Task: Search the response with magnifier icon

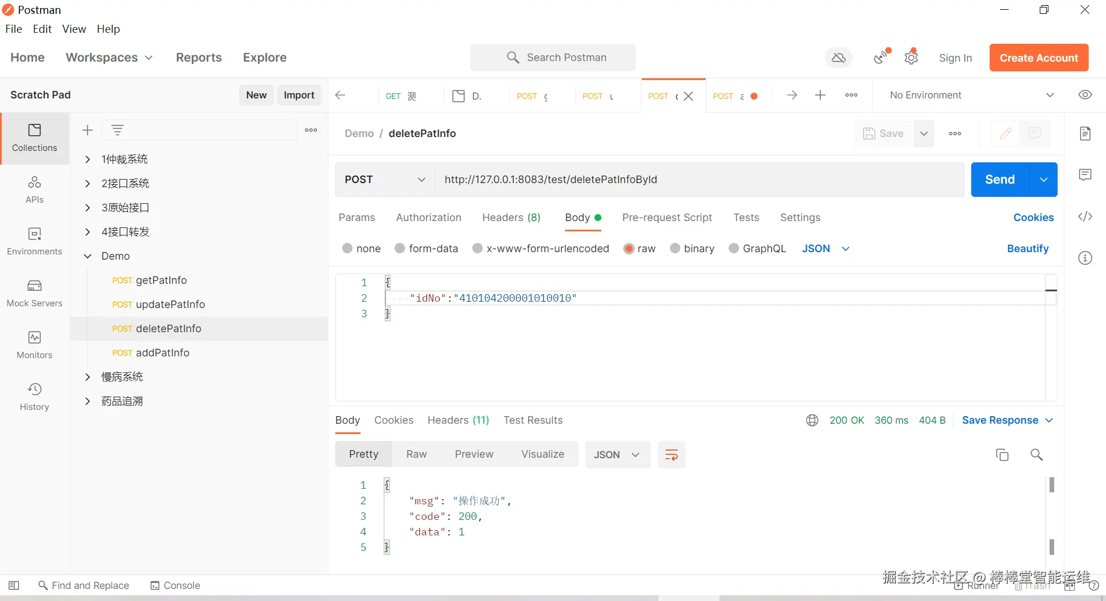Action: coord(1036,455)
